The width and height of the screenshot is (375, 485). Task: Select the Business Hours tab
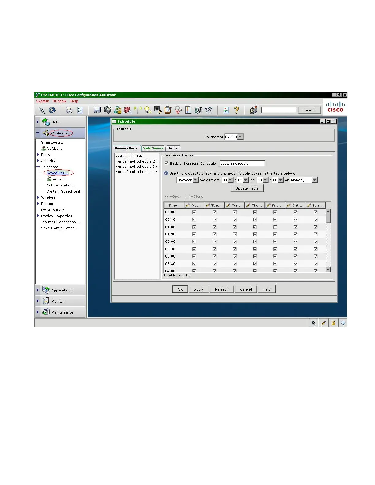point(126,148)
